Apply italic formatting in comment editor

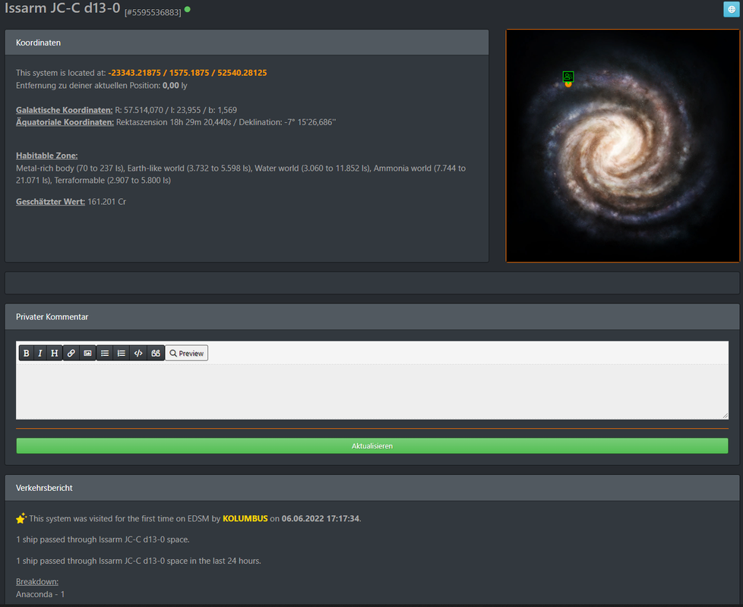(x=40, y=353)
